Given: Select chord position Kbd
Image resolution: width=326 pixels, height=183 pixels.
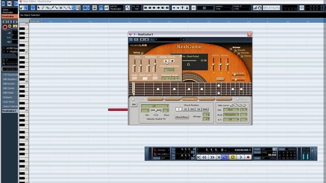Looking at the screenshot, I should point(205,109).
